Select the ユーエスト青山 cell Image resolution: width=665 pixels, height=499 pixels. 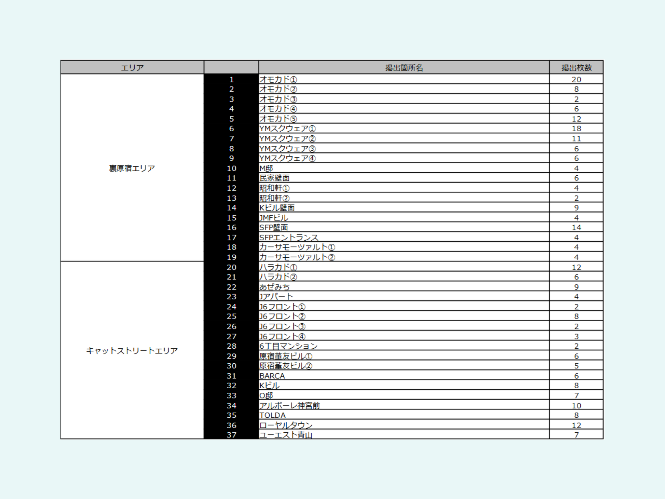(x=404, y=434)
